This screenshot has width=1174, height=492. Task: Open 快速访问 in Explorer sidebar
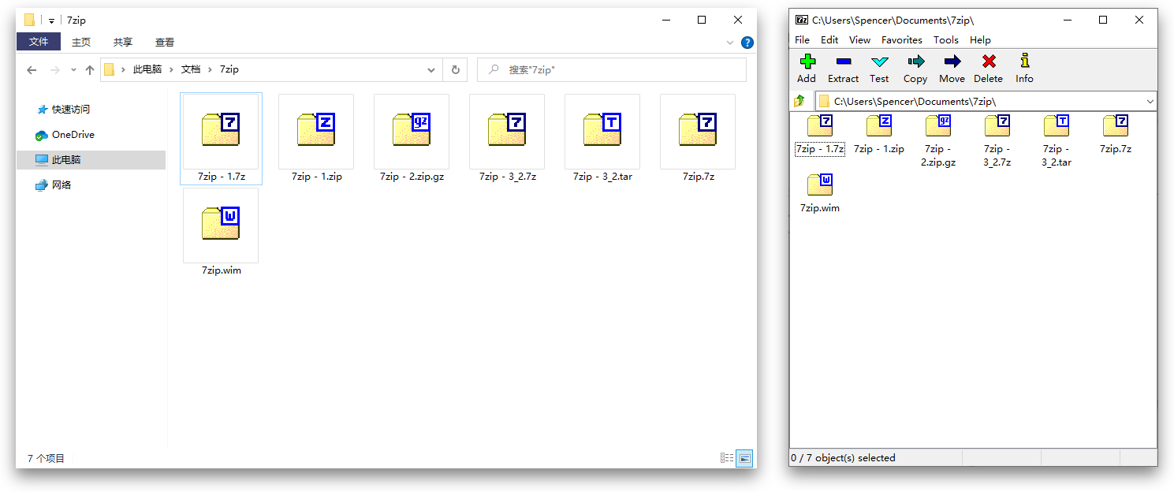coord(71,110)
